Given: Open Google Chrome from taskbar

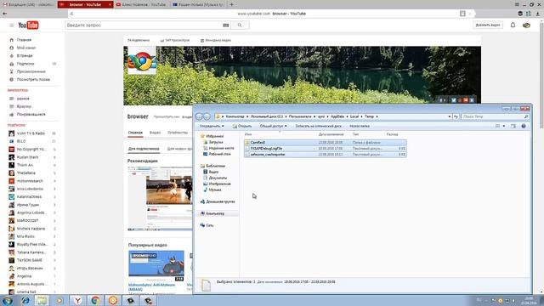Looking at the screenshot, I should [x=95, y=300].
